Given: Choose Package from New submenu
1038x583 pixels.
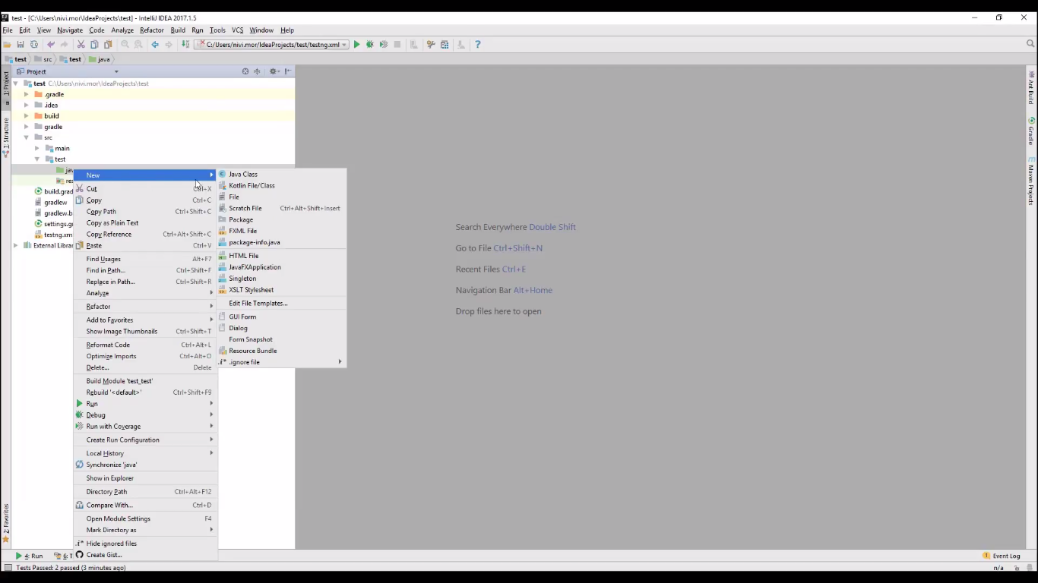Looking at the screenshot, I should coord(282,219).
